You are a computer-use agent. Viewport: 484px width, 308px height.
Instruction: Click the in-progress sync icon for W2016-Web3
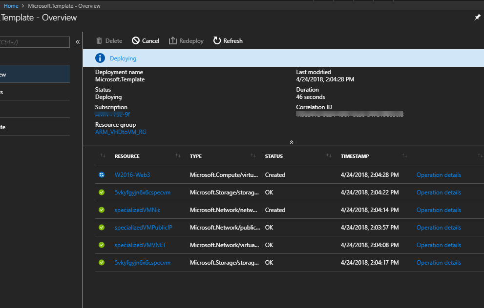[102, 174]
